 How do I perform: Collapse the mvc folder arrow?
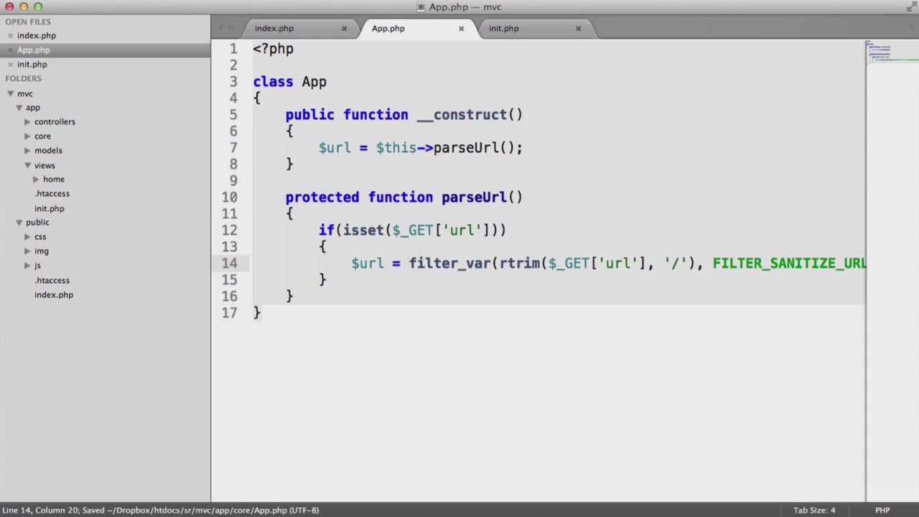pyautogui.click(x=11, y=94)
